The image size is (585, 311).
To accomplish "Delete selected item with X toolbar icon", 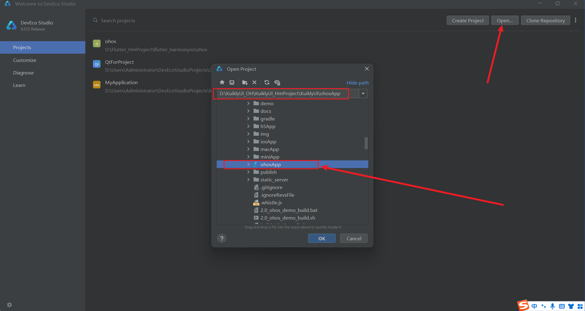I will [254, 82].
